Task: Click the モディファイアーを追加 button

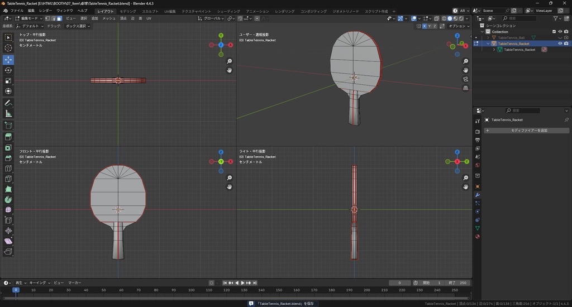Action: tap(528, 131)
